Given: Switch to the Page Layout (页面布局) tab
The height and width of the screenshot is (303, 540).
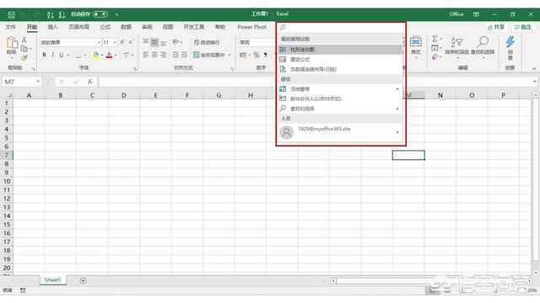Looking at the screenshot, I should 78,27.
